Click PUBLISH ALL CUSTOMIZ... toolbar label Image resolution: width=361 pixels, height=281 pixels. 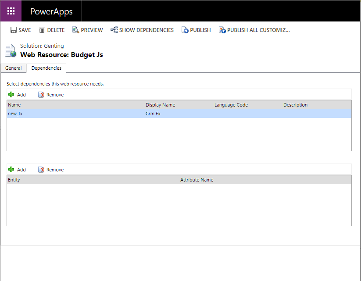258,30
